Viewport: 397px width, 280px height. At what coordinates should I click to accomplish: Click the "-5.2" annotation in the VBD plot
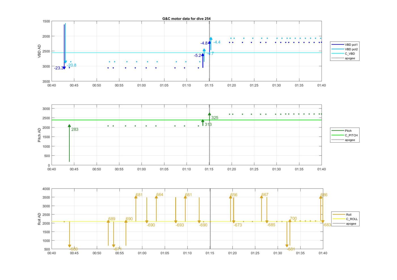[x=197, y=56]
